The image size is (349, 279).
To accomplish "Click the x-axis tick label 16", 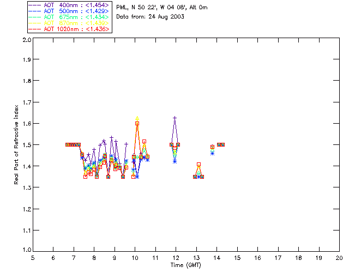I will pyautogui.click(x=258, y=258).
